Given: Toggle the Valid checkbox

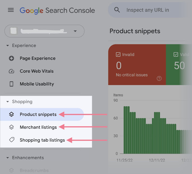Looking at the screenshot, I should point(176,55).
